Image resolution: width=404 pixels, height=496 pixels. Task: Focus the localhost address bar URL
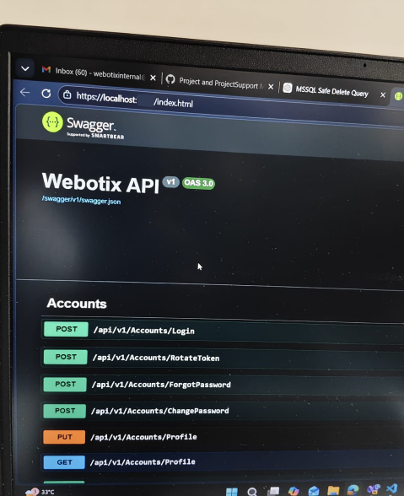tap(134, 100)
